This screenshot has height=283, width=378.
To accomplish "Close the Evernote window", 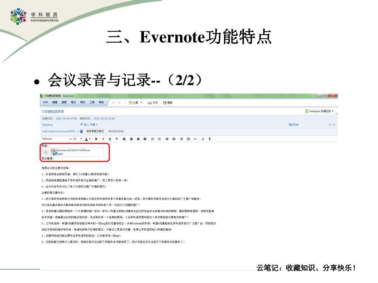I will tap(333, 95).
